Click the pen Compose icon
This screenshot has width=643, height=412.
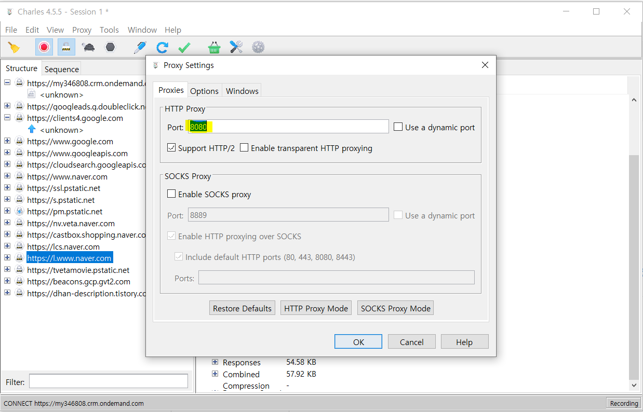tap(140, 47)
